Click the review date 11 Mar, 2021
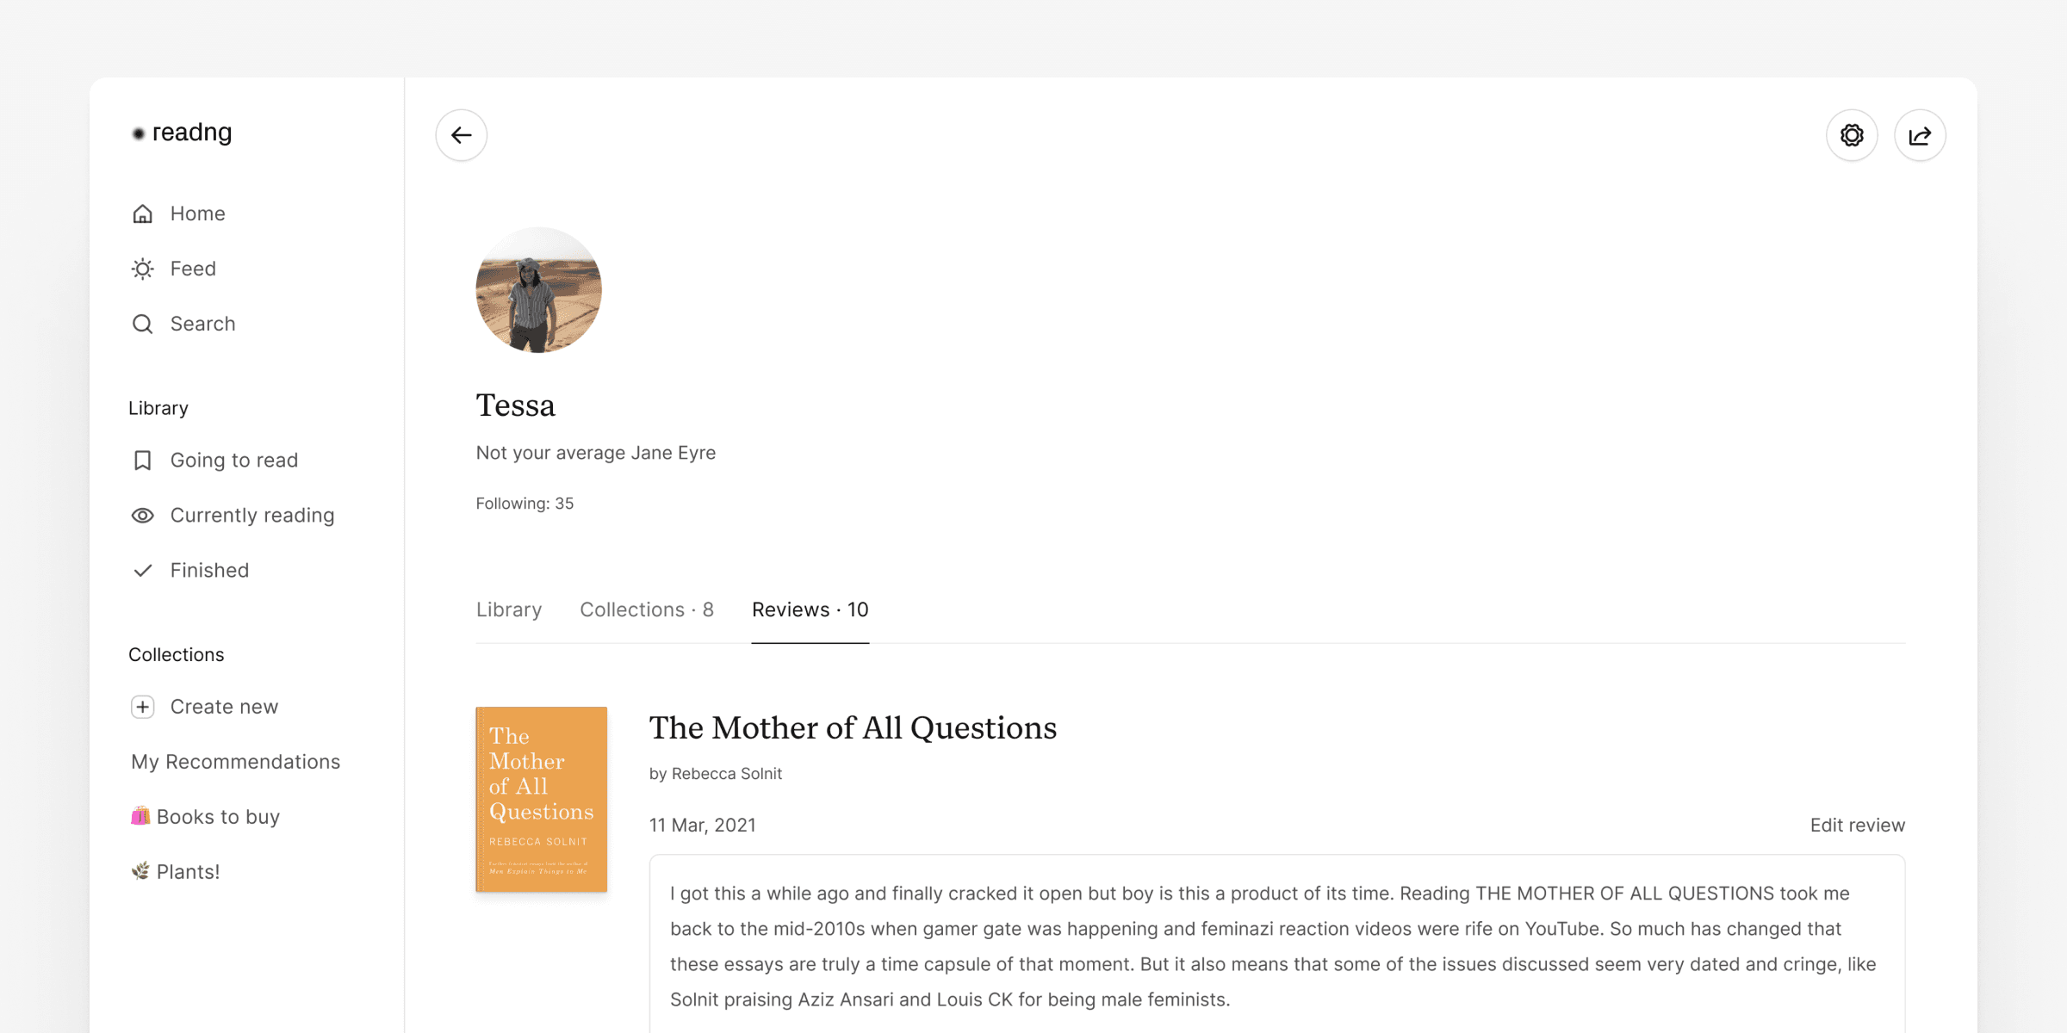Screen dimensions: 2067x1033 [x=703, y=826]
